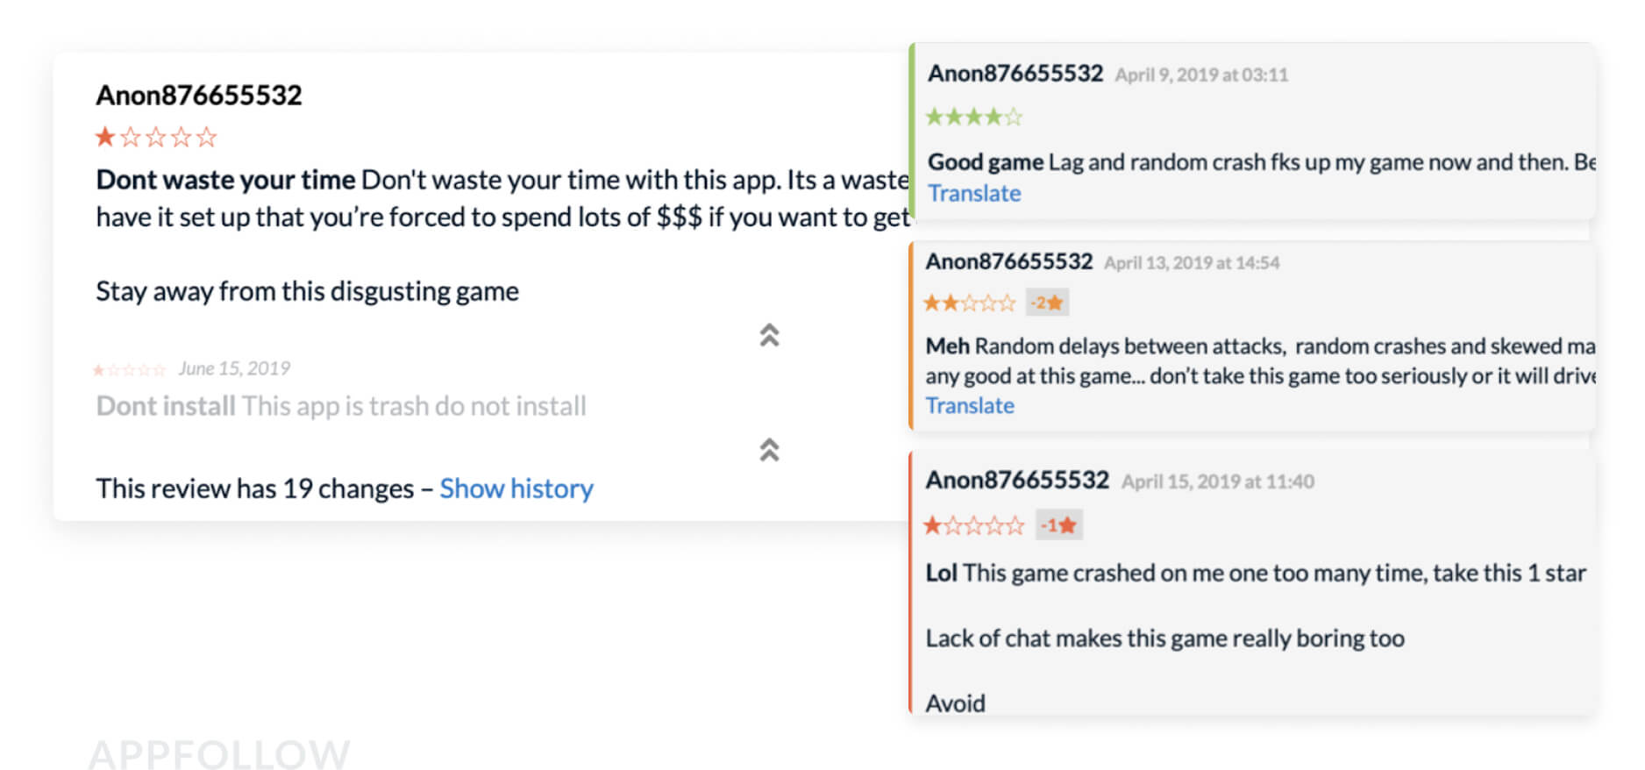Click the APPFOLLOW logo text
This screenshot has width=1645, height=770.
[x=219, y=752]
